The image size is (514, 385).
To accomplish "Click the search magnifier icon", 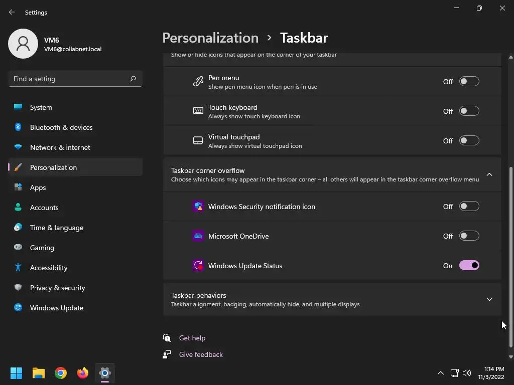I will tap(133, 79).
